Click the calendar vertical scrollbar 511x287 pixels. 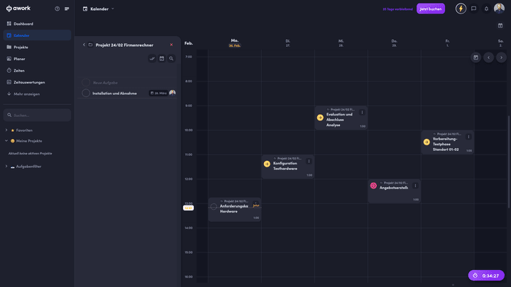tap(509, 162)
